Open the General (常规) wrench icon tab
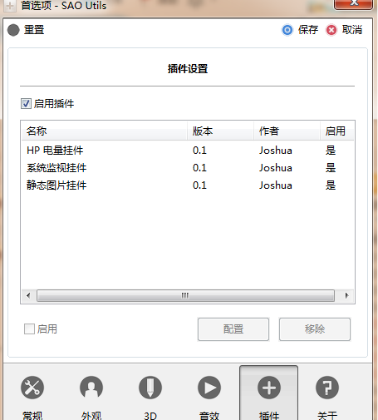378x420 pixels. 32,388
